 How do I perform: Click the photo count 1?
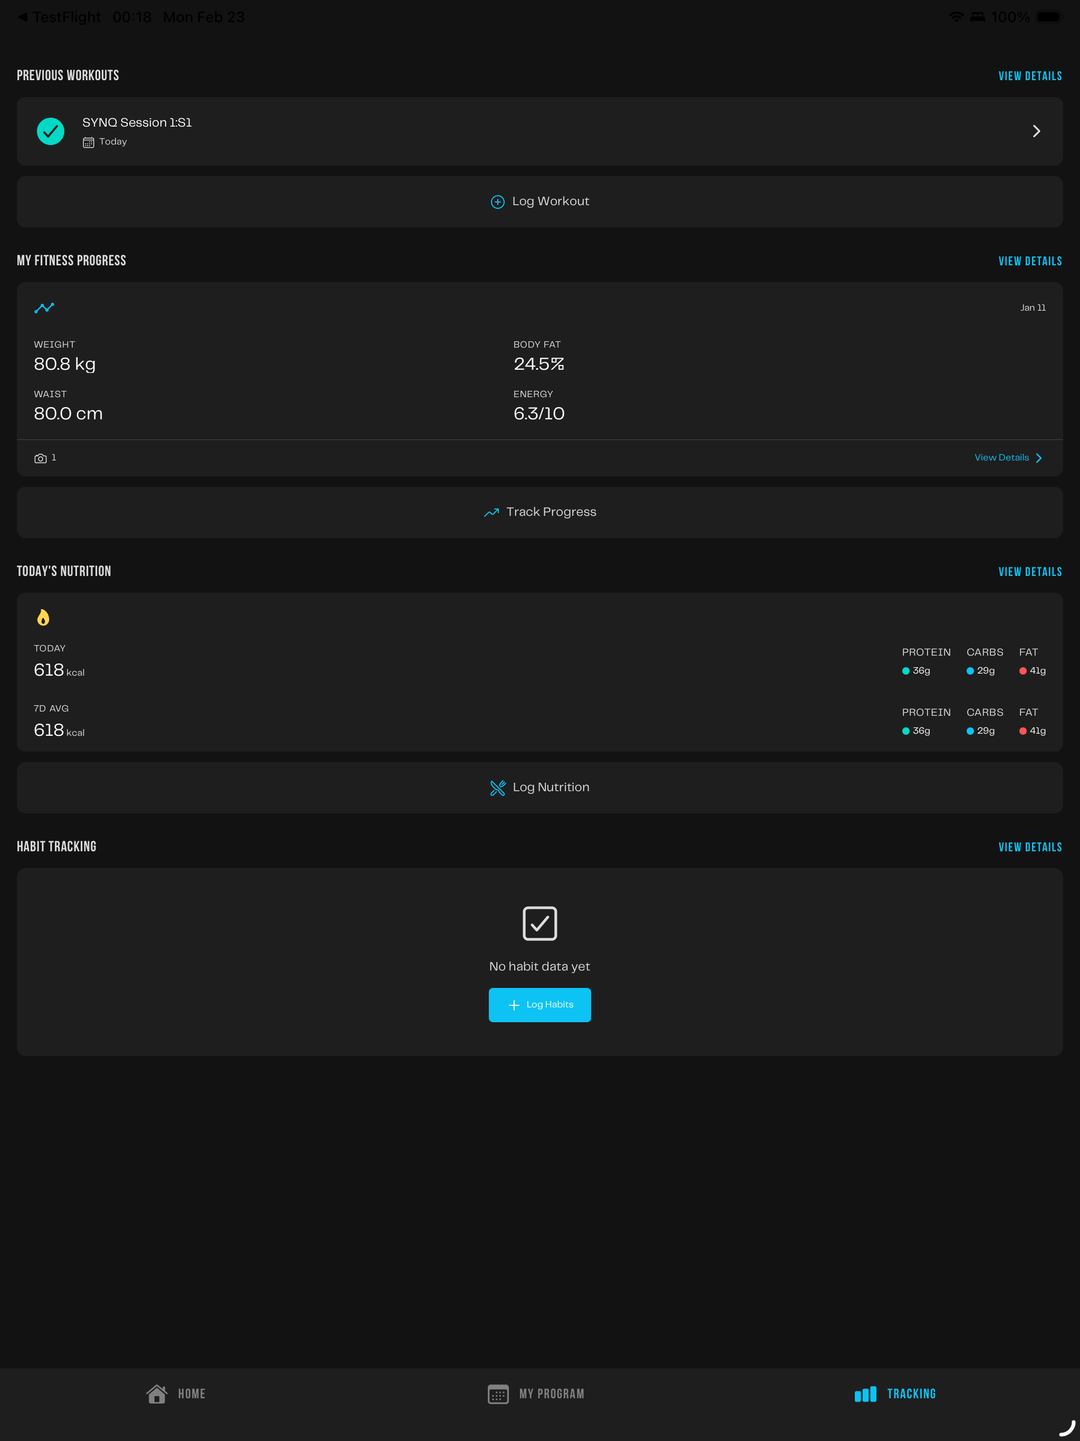point(53,458)
